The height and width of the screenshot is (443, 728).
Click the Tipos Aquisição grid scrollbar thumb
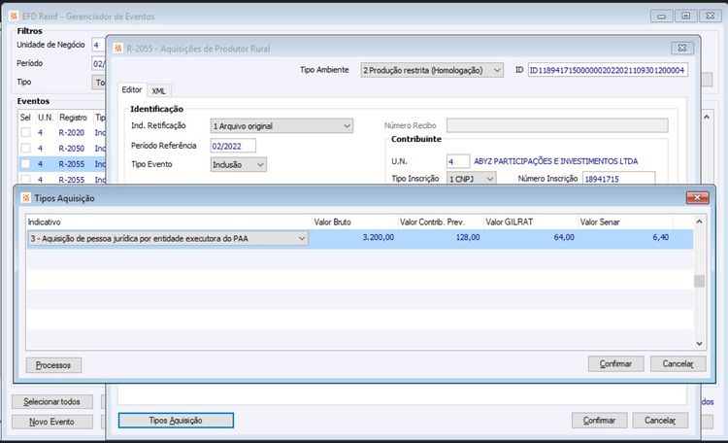coord(699,281)
